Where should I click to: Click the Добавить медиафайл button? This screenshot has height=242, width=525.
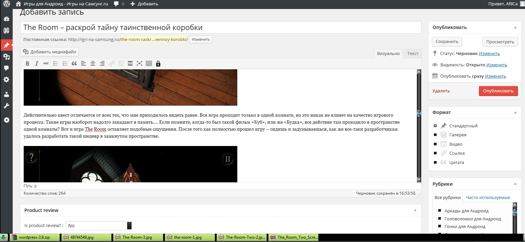[x=49, y=52]
